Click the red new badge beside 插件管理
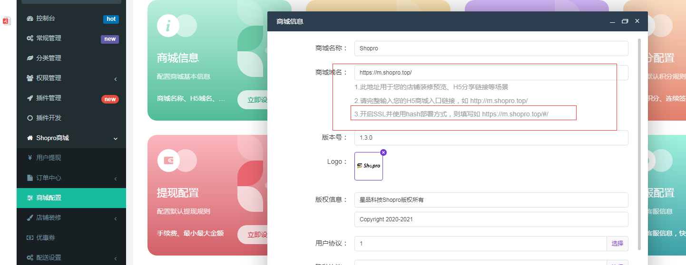Screen dimensions: 686x265 [x=110, y=99]
